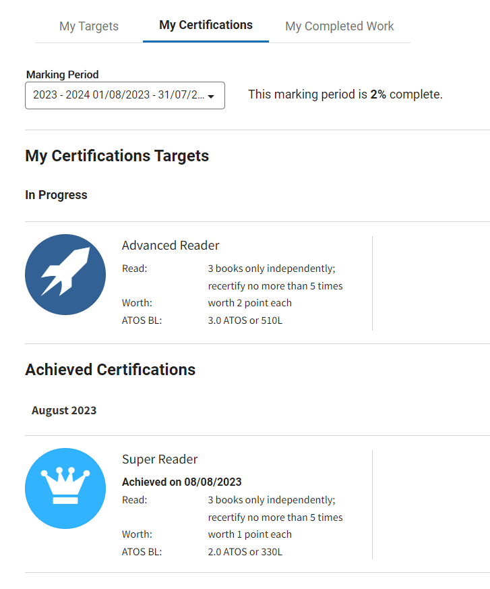Click the Super Reader crown badge icon
The image size is (490, 589).
(x=65, y=488)
